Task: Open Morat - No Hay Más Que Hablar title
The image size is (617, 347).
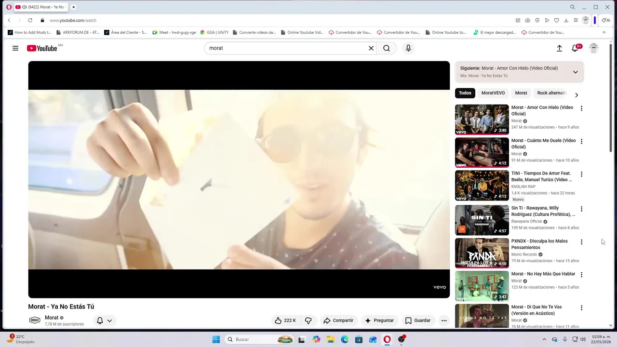Action: 543,274
